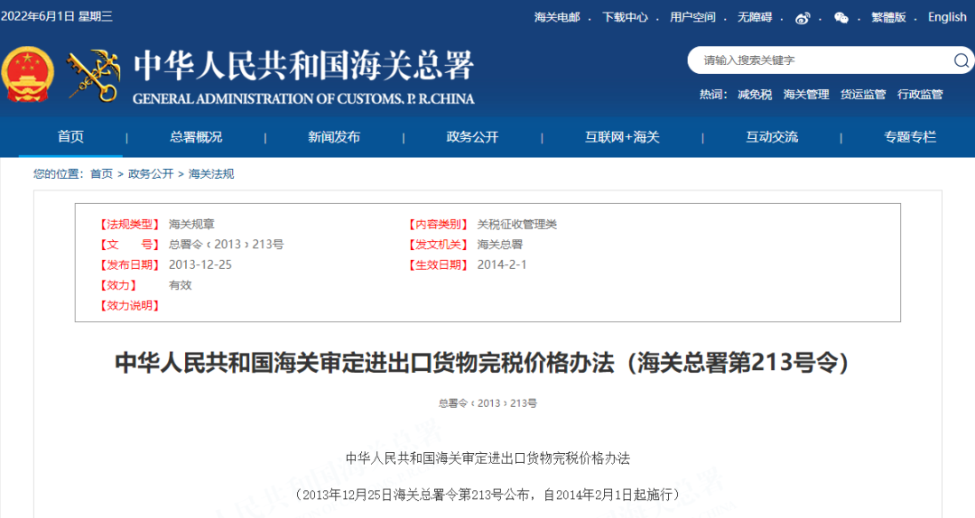Click breadcrumb 政务公开
This screenshot has height=518, width=975.
[151, 174]
